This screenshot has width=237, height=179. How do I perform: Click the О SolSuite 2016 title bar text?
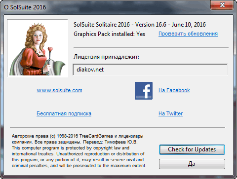tap(25, 7)
